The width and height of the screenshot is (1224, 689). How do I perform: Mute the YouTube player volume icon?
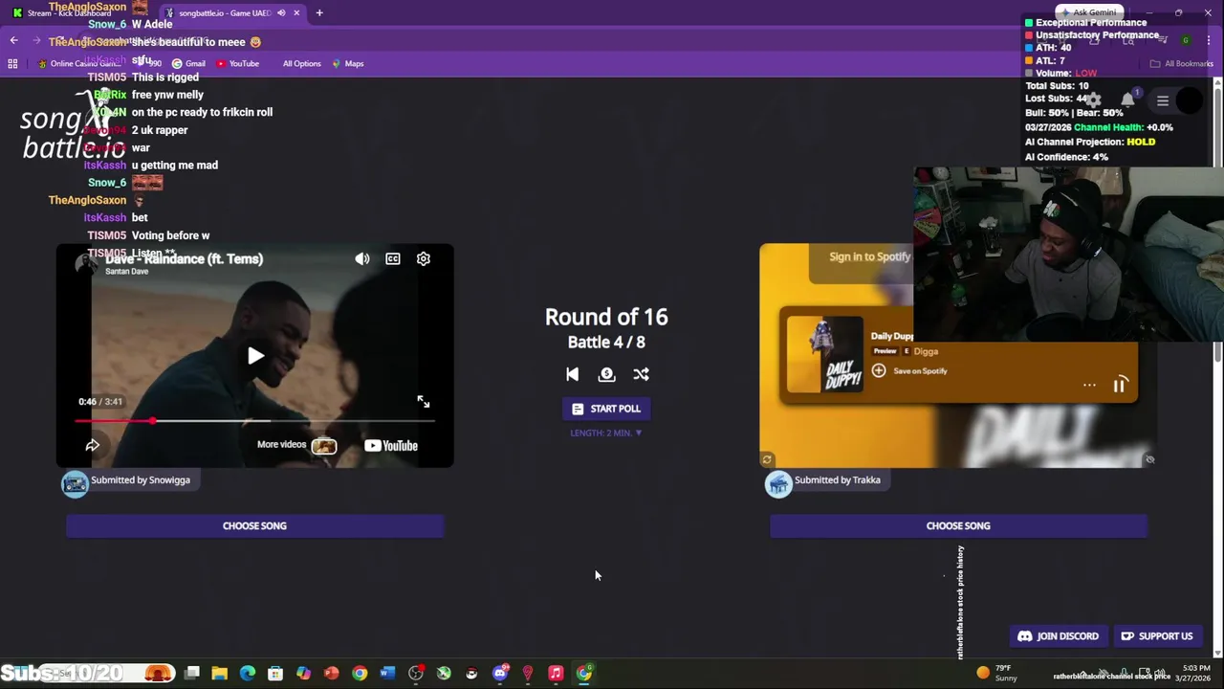point(362,258)
